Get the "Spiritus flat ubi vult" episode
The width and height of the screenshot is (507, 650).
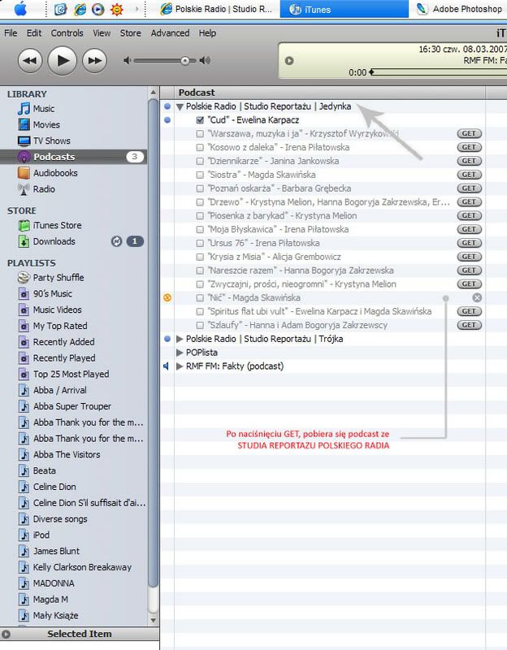(470, 311)
